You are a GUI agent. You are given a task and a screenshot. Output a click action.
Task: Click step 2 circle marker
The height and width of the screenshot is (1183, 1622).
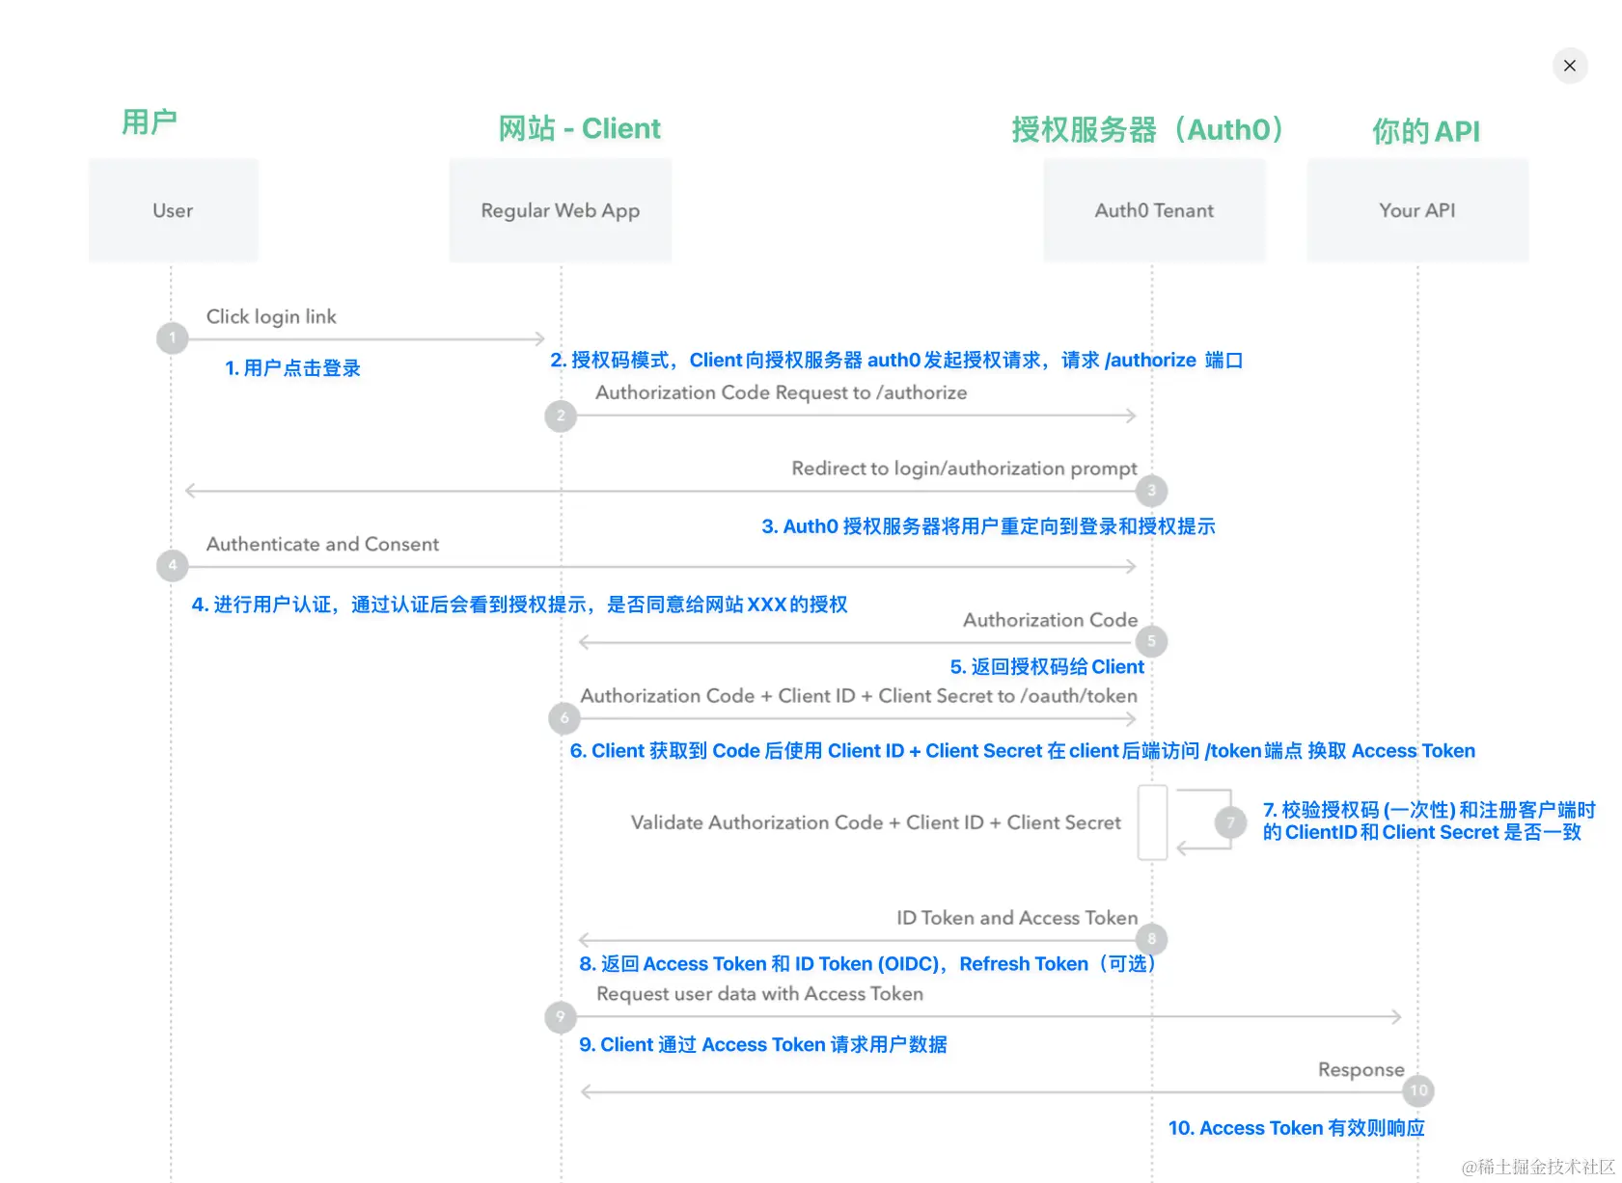click(x=560, y=417)
